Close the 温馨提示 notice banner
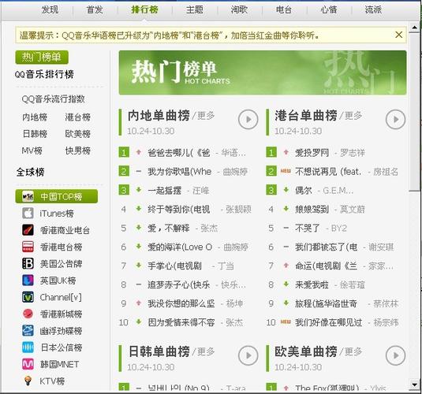 [398, 35]
